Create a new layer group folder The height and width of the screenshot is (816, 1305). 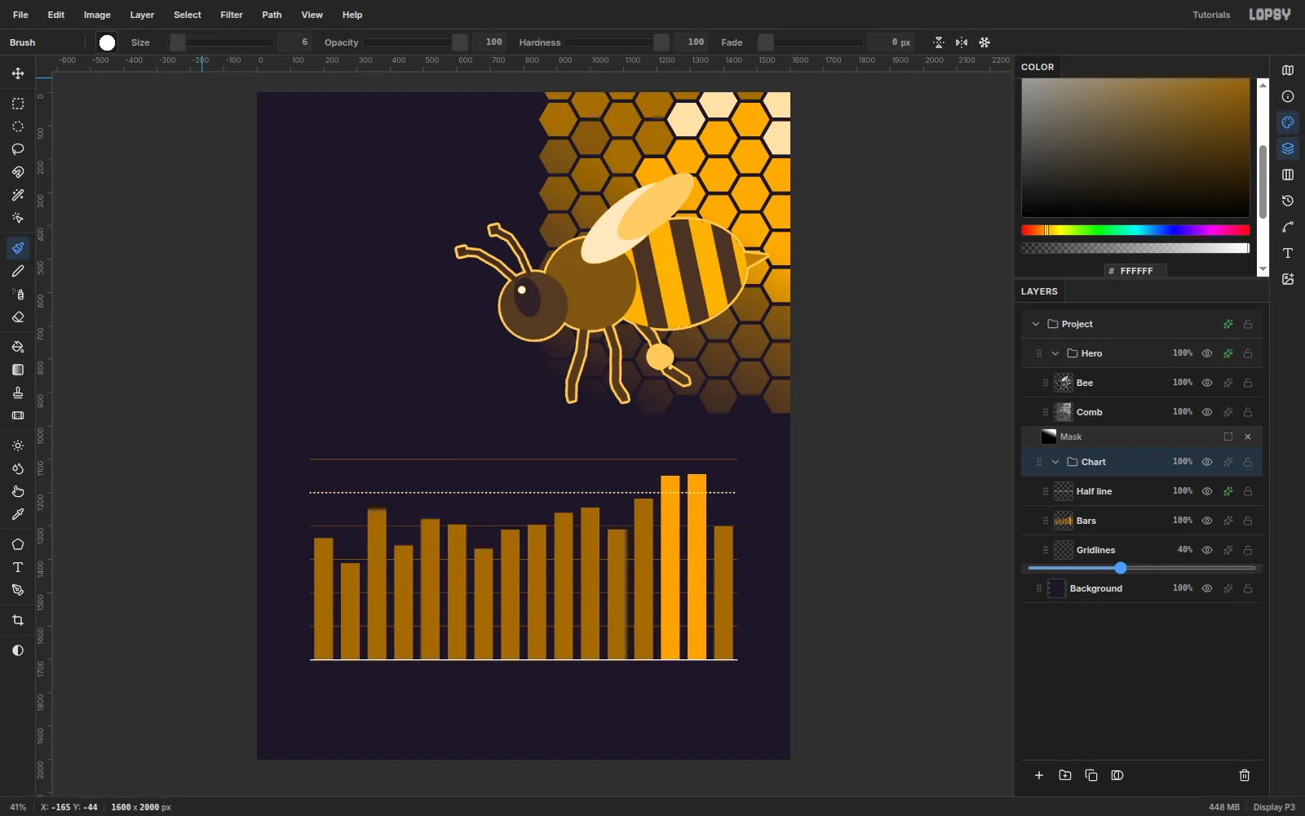1065,775
